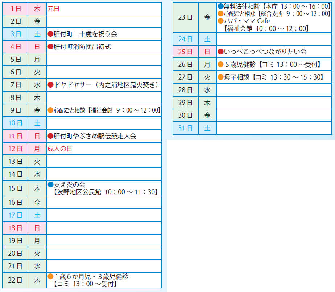The width and height of the screenshot is (335, 292).
Task: Click the orange dot next to 母子相談
Action: point(221,77)
